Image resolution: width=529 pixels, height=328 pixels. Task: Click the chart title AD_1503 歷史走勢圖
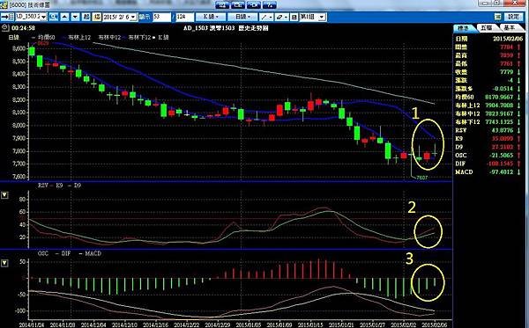(226, 28)
